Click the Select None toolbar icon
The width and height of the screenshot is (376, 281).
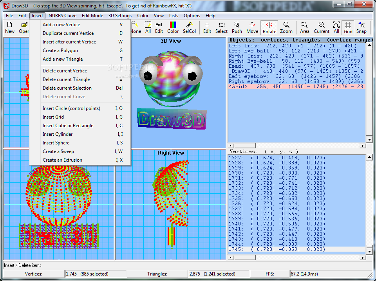[136, 27]
